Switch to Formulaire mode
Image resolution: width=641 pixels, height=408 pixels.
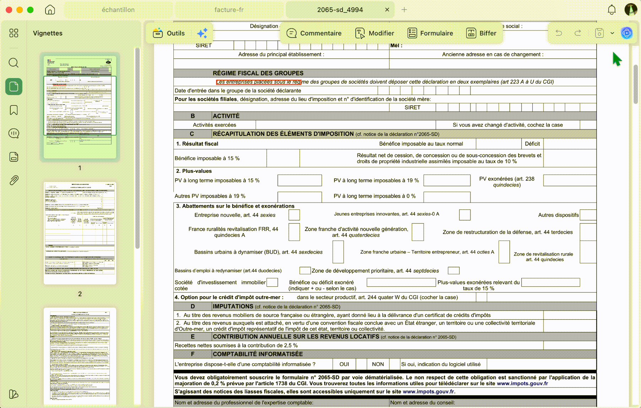(430, 33)
